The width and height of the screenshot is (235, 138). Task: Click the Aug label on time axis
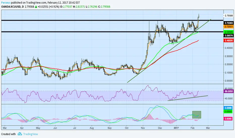pyautogui.click(x=92, y=128)
